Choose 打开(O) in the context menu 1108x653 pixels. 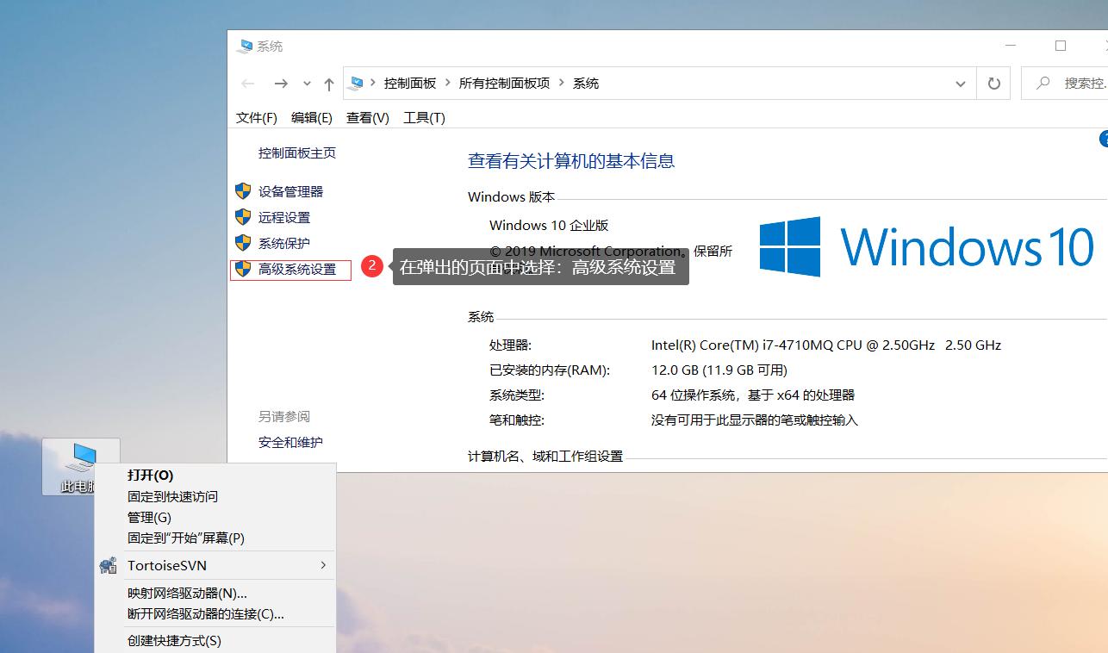click(150, 475)
